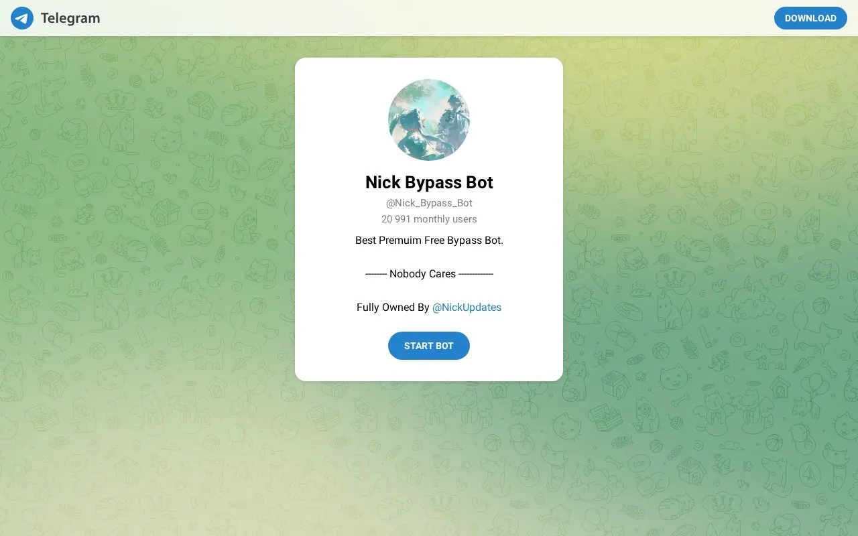Click the "20 991 monthly users" text
Image resolution: width=858 pixels, height=536 pixels.
tap(429, 219)
